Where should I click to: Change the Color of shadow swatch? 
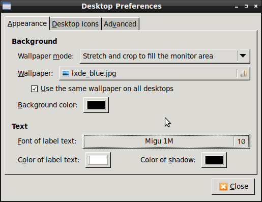pyautogui.click(x=214, y=160)
